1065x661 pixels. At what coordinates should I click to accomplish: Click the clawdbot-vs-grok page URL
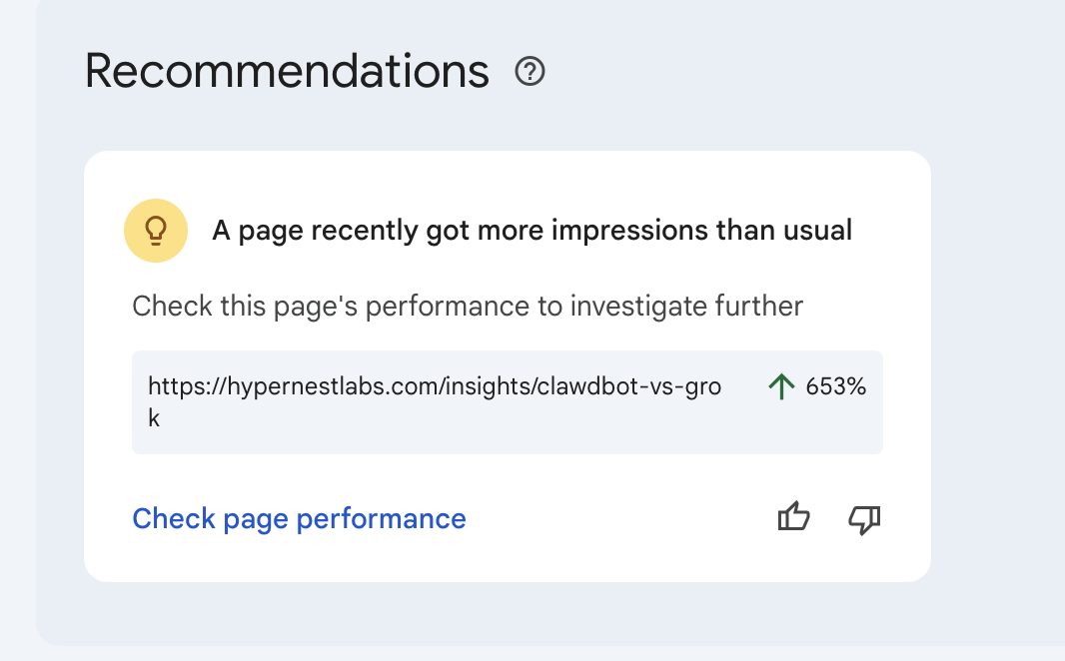coord(437,385)
